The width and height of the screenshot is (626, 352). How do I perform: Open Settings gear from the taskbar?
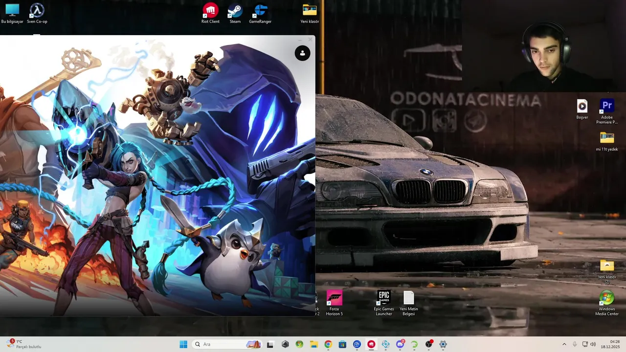click(x=443, y=344)
